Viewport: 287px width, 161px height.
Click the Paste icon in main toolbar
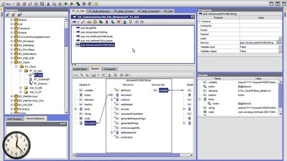(60, 4)
